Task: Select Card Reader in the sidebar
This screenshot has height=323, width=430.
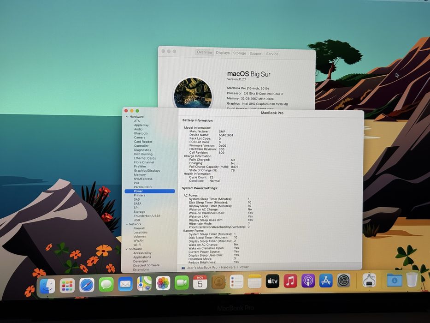Action: pyautogui.click(x=143, y=142)
